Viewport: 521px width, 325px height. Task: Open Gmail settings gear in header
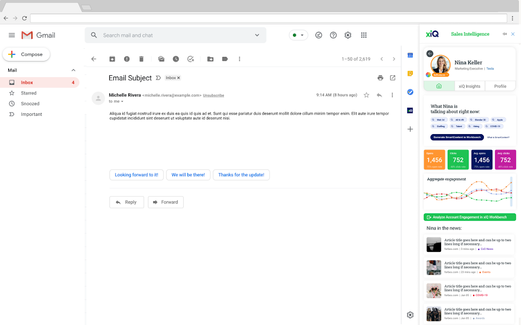pyautogui.click(x=348, y=35)
